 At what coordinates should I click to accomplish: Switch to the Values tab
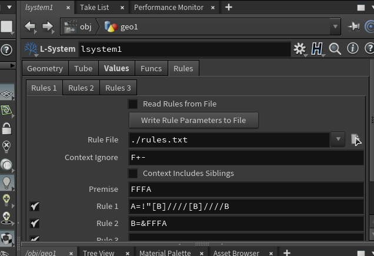pos(116,68)
